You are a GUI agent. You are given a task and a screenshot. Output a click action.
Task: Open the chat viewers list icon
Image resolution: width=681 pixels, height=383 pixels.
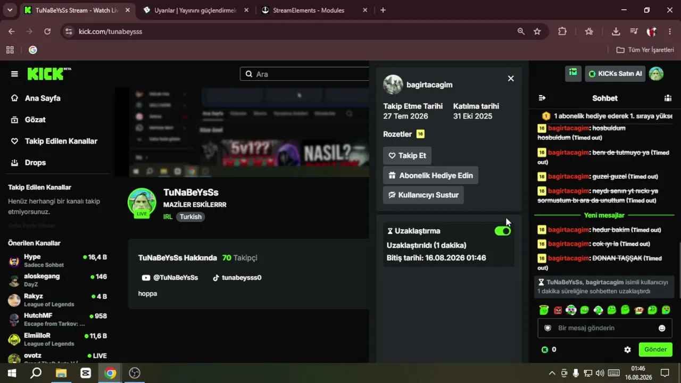[668, 98]
